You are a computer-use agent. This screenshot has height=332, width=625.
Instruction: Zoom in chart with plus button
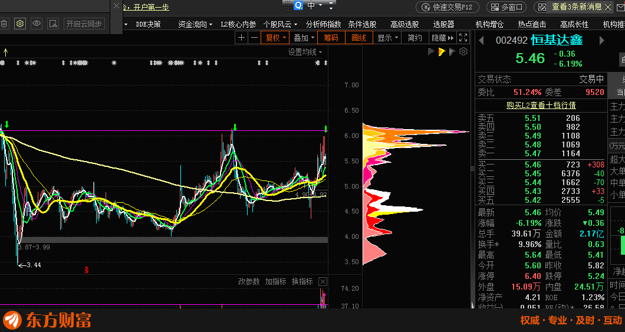pos(241,38)
